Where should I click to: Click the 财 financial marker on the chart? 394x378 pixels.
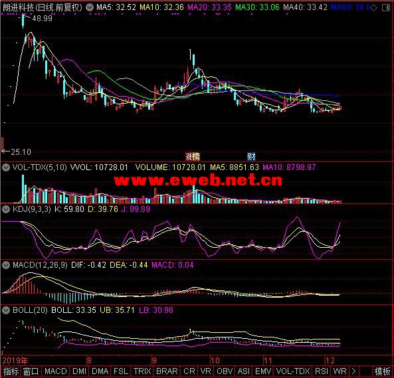click(251, 157)
